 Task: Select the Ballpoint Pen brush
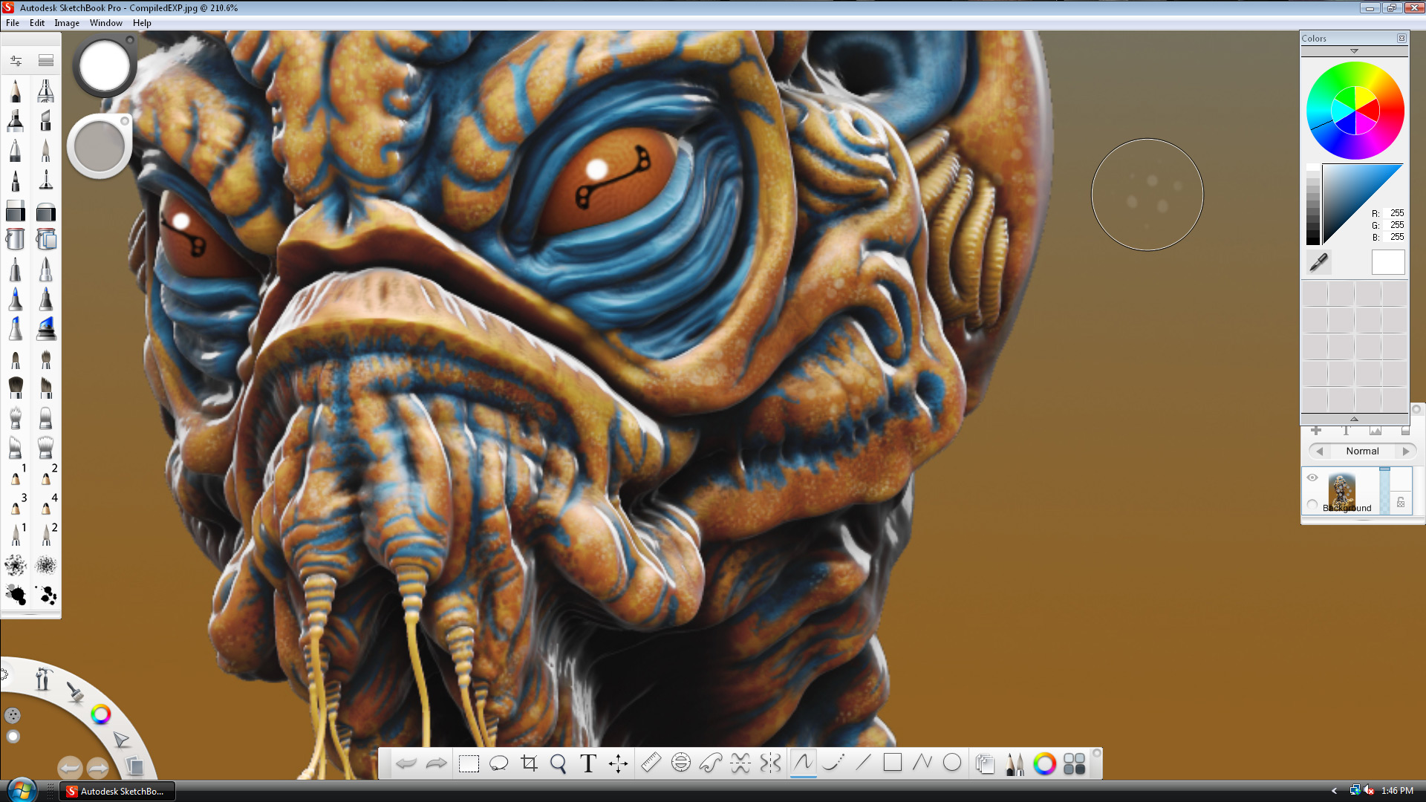[16, 151]
